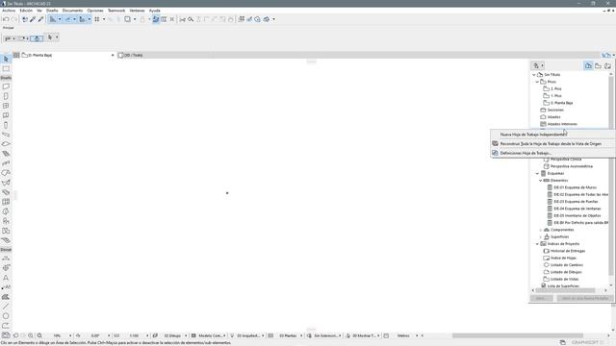This screenshot has height=346, width=616.
Task: Select the Slab tool in the toolbox
Action: pyautogui.click(x=6, y=144)
